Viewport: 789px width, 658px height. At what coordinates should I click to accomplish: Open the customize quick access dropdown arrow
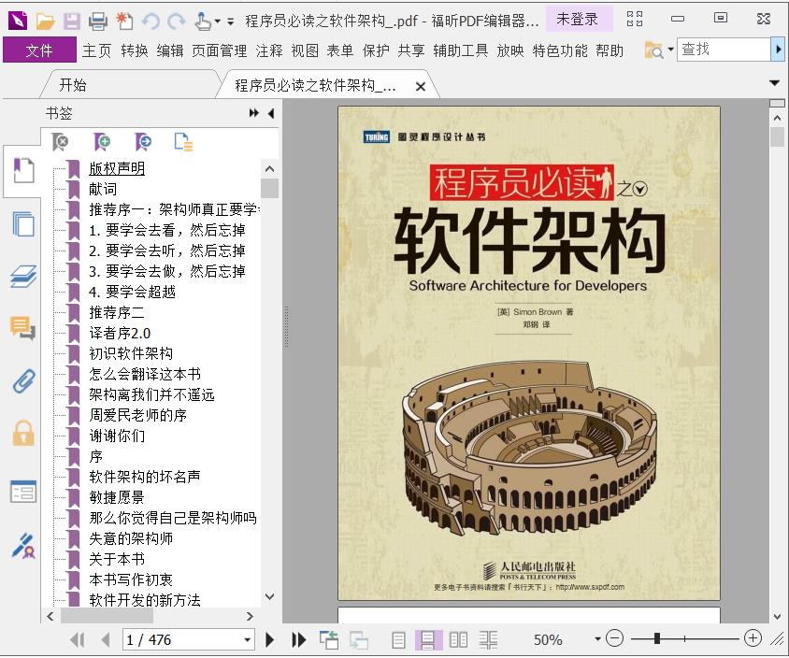[231, 21]
